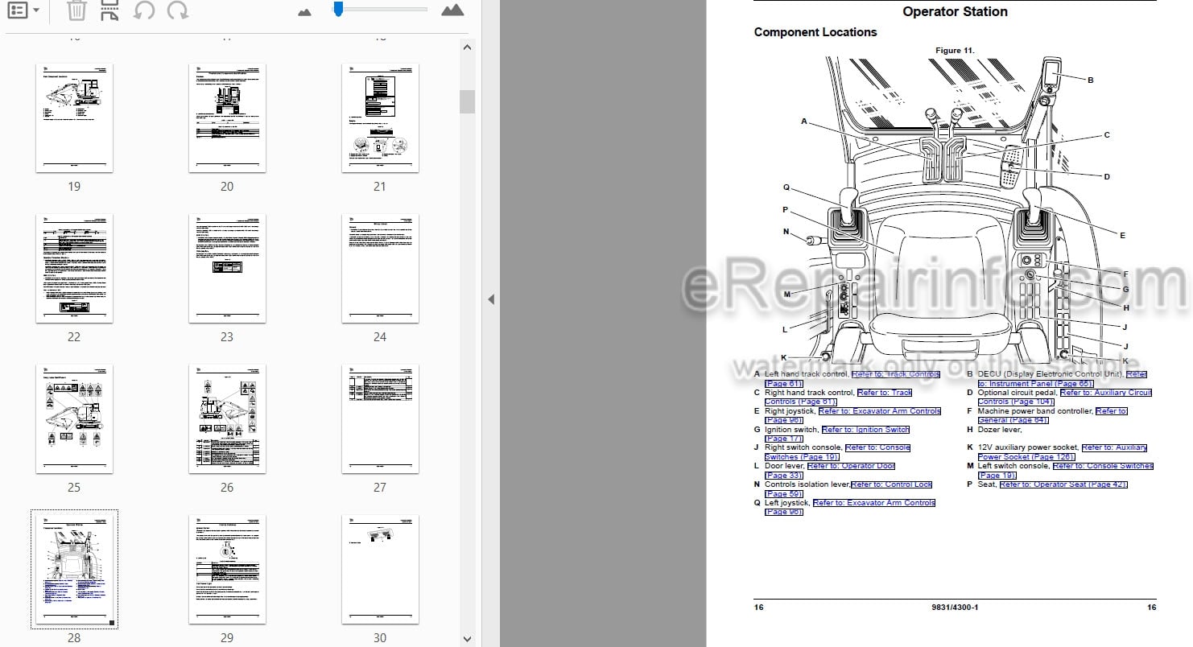Viewport: 1193px width, 647px height.
Task: Open 'Instrument Panel (Page 66)' link
Action: pyautogui.click(x=1035, y=384)
